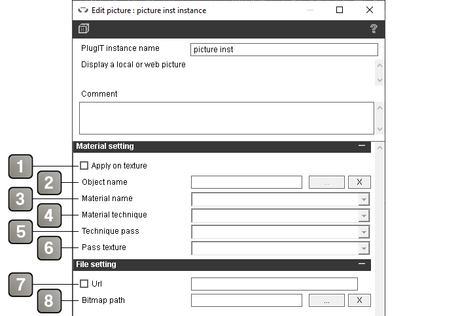Image resolution: width=458 pixels, height=316 pixels.
Task: Click the up arrow of Comment scrollbar
Action: (379, 108)
